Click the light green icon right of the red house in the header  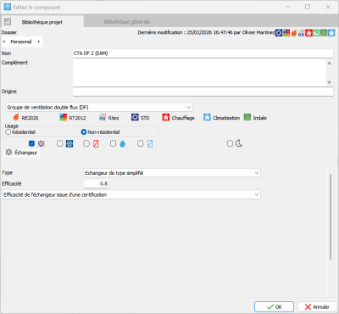tap(316, 32)
